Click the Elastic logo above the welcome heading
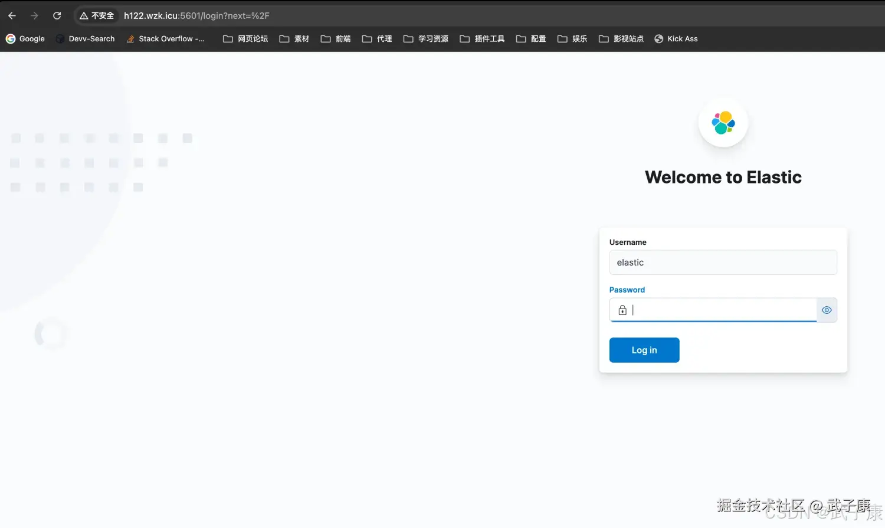 coord(723,123)
